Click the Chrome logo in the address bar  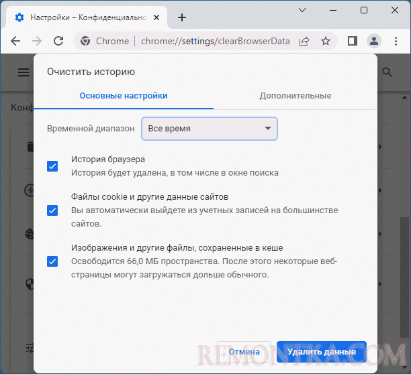click(x=85, y=41)
